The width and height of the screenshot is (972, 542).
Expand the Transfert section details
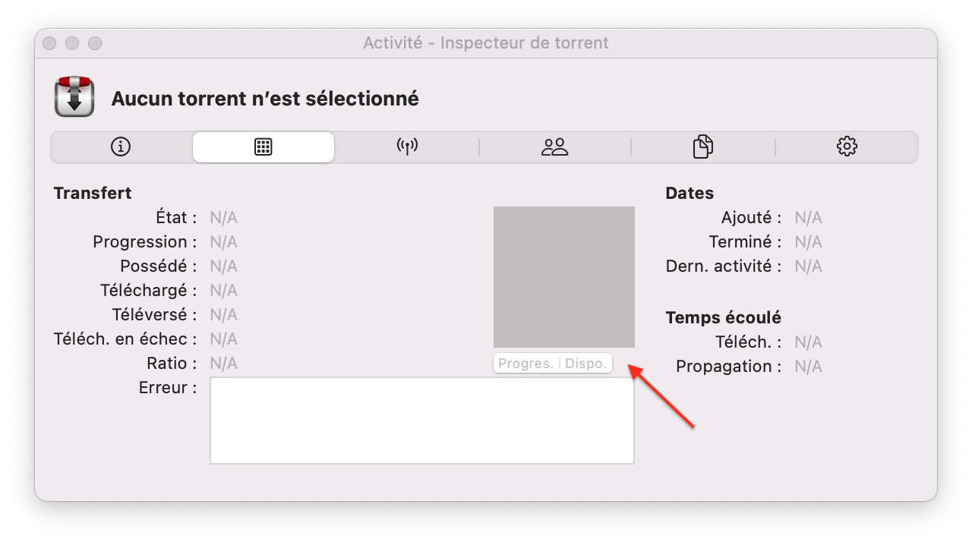(93, 193)
